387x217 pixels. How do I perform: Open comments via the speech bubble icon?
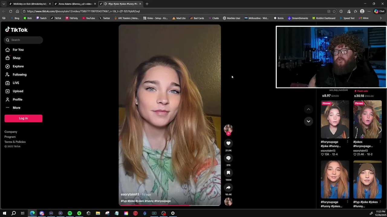coord(228,158)
